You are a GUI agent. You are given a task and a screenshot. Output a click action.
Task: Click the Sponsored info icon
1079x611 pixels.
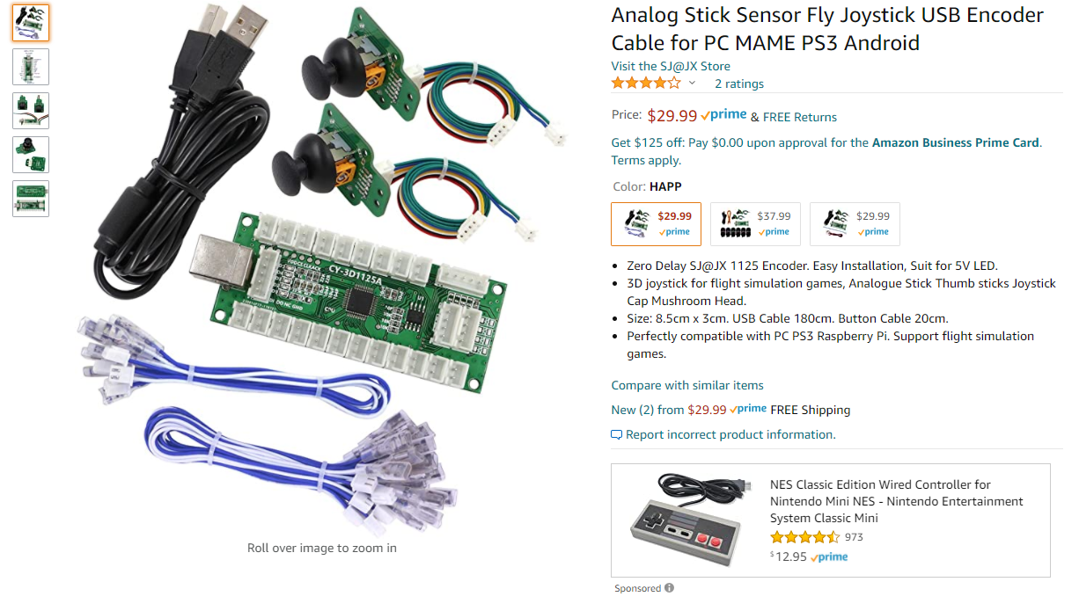670,588
